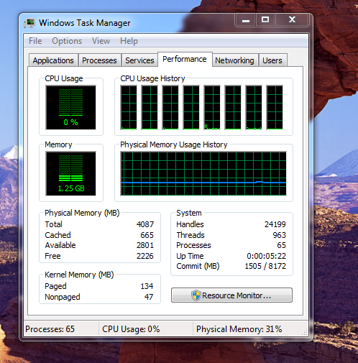Open the View menu
This screenshot has height=363, width=358.
[x=101, y=41]
